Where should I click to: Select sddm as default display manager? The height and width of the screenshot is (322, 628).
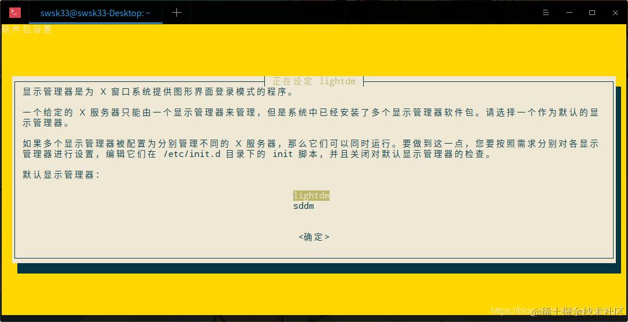[304, 206]
